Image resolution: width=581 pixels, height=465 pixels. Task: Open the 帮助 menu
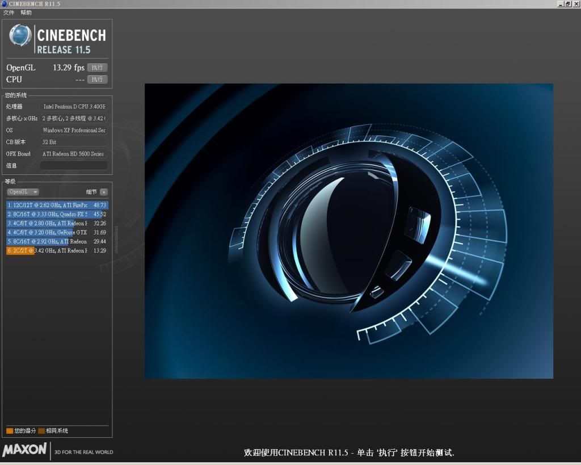coord(26,12)
